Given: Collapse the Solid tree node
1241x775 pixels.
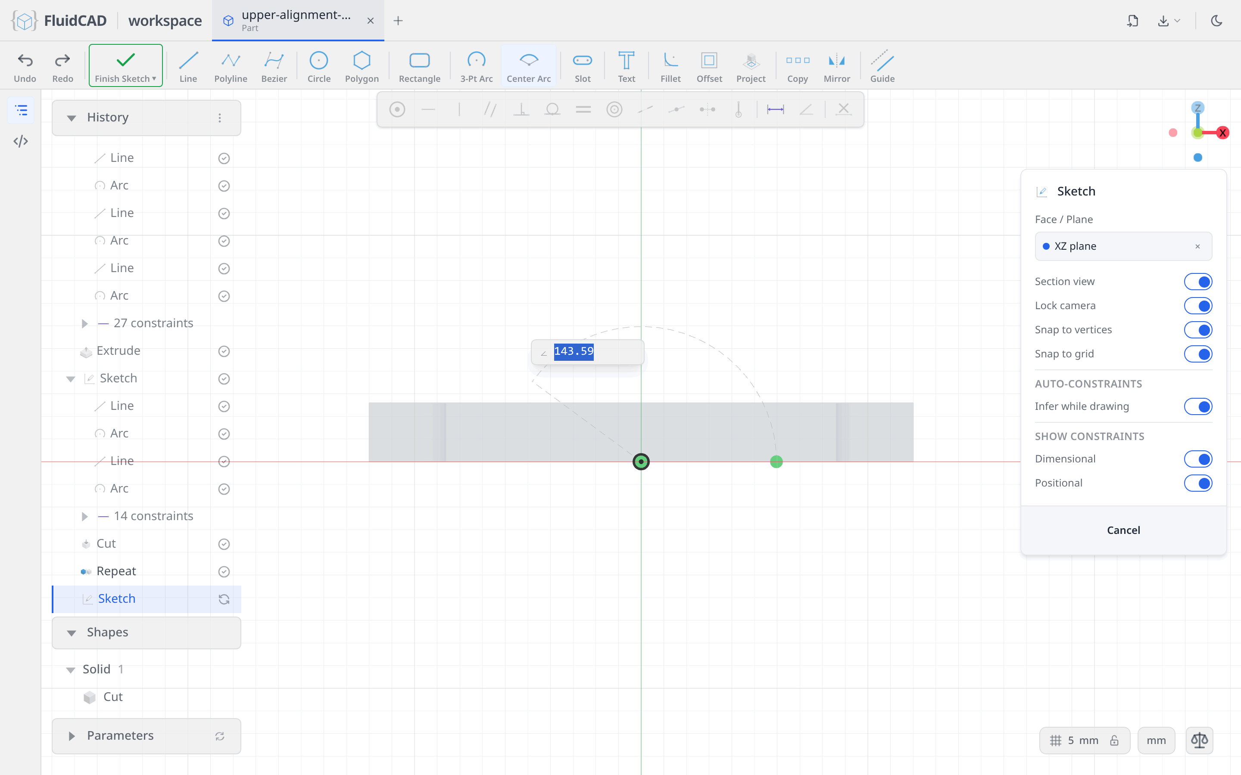Looking at the screenshot, I should pos(70,670).
